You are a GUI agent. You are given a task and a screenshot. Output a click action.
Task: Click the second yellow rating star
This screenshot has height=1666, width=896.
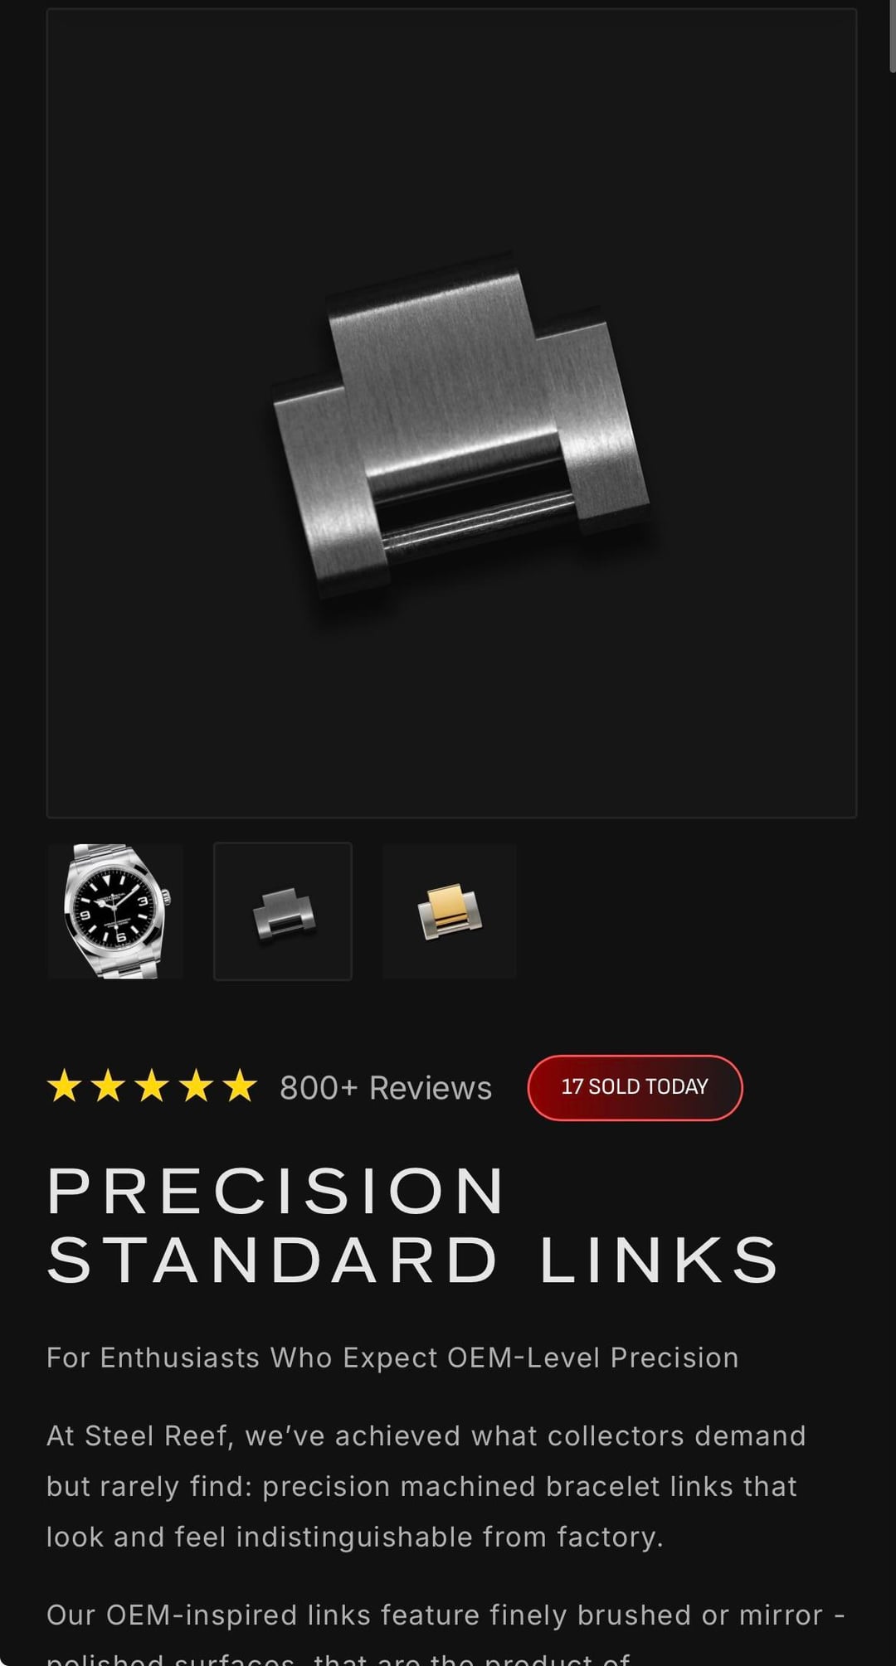[x=108, y=1086]
